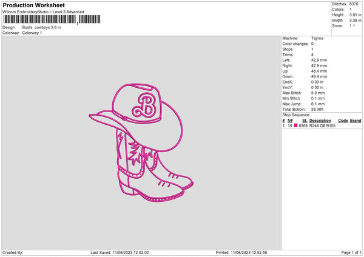This screenshot has height=257, width=364.
Task: Click the pink thread color swatch
Action: [295, 125]
